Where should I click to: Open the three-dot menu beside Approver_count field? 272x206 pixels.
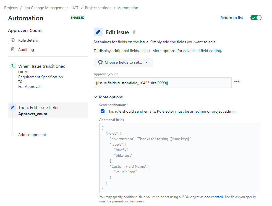coord(237,82)
